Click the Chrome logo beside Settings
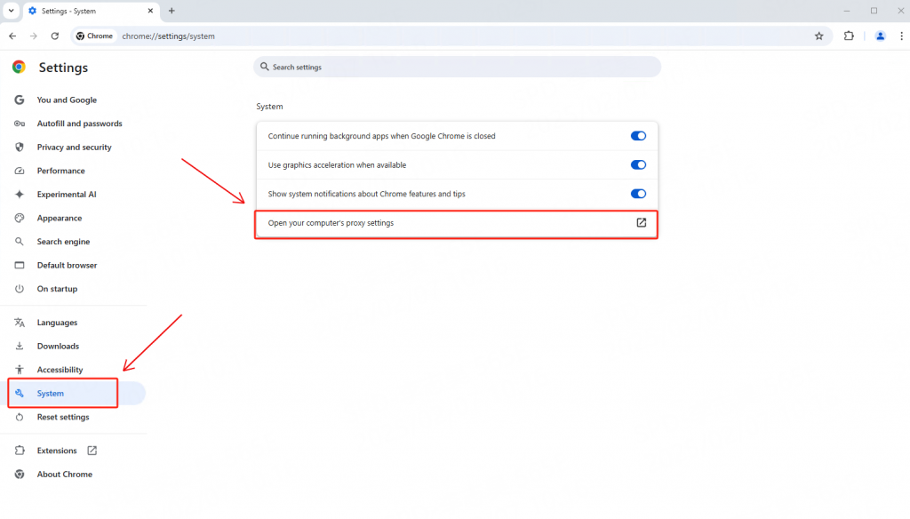Screen dimensions: 910x519 pyautogui.click(x=20, y=68)
